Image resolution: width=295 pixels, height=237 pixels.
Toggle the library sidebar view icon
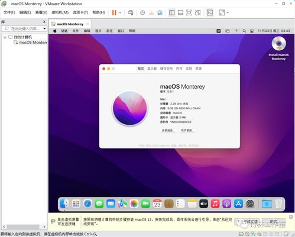coord(171,12)
